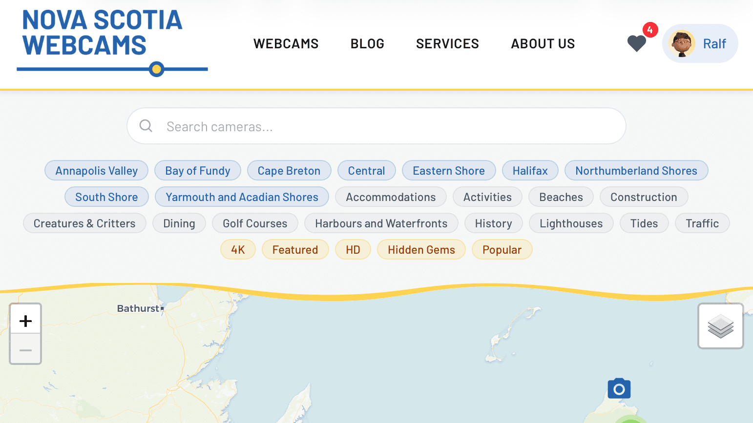Select the Harbours and Waterfronts filter
The image size is (753, 423).
pyautogui.click(x=381, y=223)
